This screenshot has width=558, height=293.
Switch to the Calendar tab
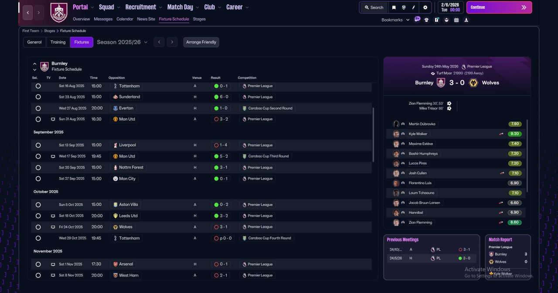[x=125, y=19]
